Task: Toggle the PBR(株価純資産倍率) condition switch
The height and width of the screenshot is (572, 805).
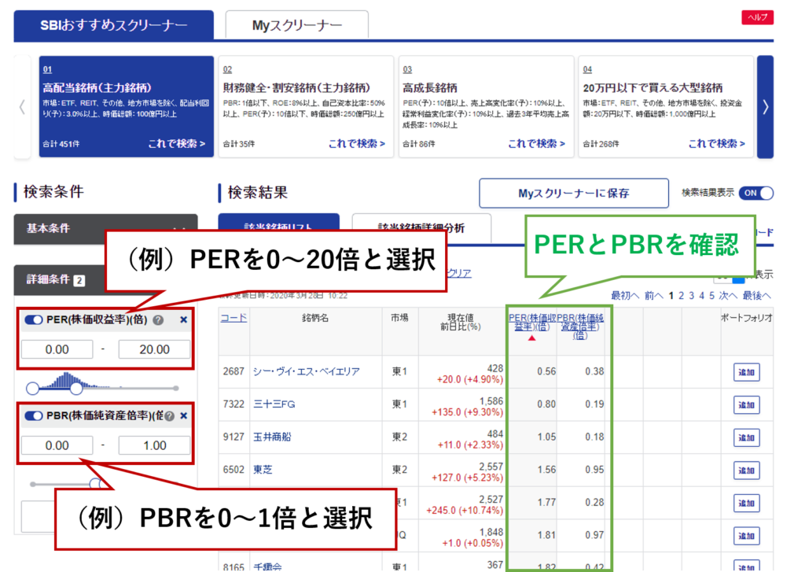Action: tap(33, 415)
